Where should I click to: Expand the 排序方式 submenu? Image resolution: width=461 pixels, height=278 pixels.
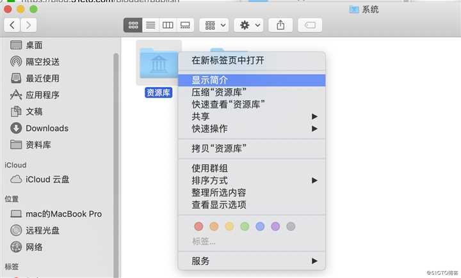pos(252,180)
